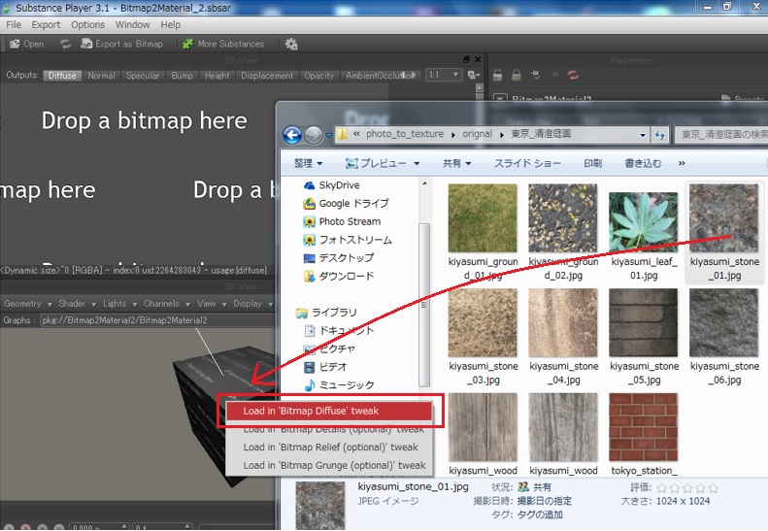Select the kiyasumi_leaf_01.jpg thumbnail
This screenshot has height=531, width=768.
643,221
